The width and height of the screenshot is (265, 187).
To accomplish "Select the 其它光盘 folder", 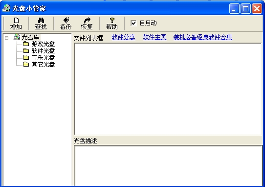I will click(x=43, y=65).
